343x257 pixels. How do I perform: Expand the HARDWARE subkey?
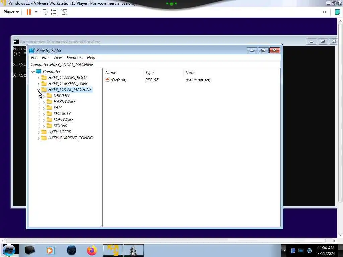pyautogui.click(x=44, y=102)
